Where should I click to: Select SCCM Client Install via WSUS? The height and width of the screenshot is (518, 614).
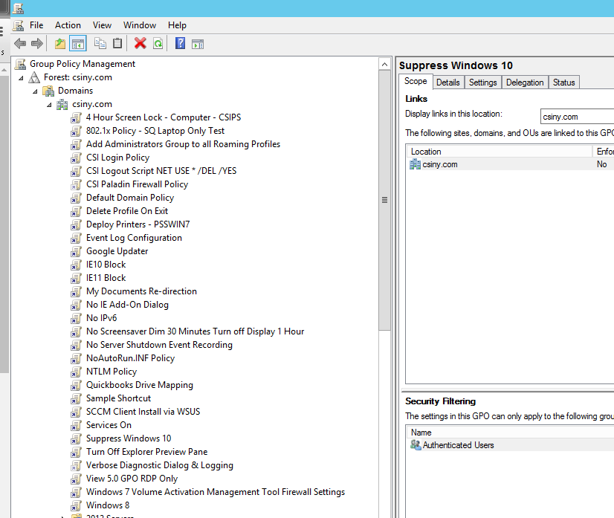coord(143,412)
